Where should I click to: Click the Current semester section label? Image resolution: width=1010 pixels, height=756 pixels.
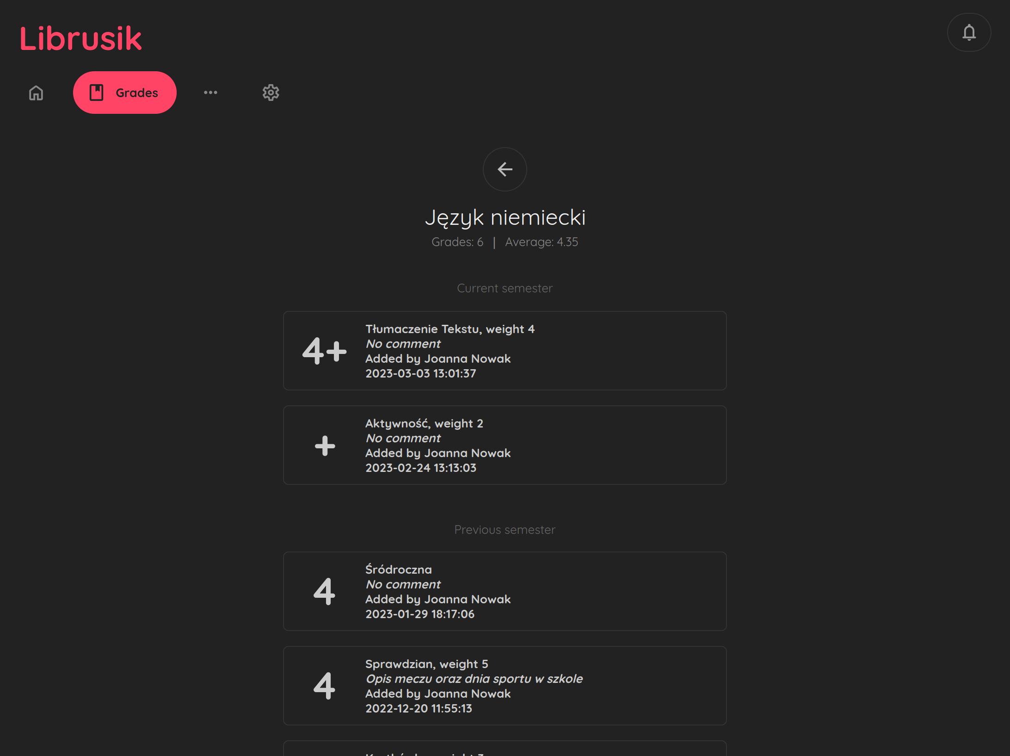click(x=505, y=288)
